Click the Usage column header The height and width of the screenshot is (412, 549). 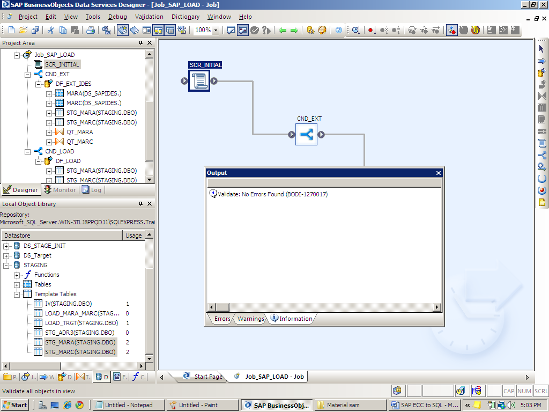133,236
